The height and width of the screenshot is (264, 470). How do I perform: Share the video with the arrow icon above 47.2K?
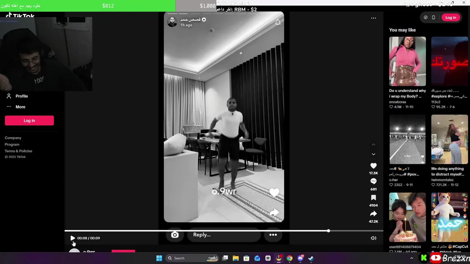click(373, 213)
